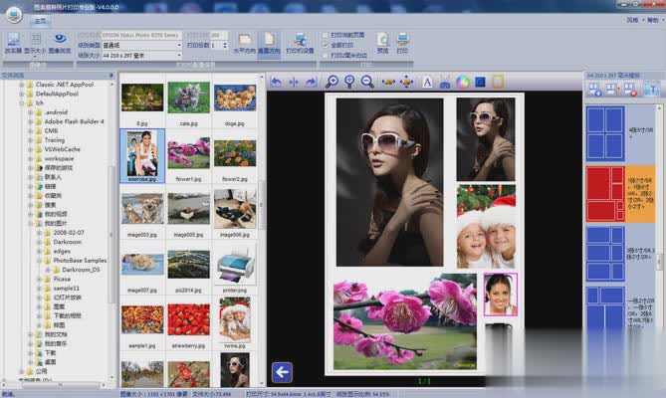Click the rotate left arrow icon
666x398 pixels.
click(x=277, y=82)
